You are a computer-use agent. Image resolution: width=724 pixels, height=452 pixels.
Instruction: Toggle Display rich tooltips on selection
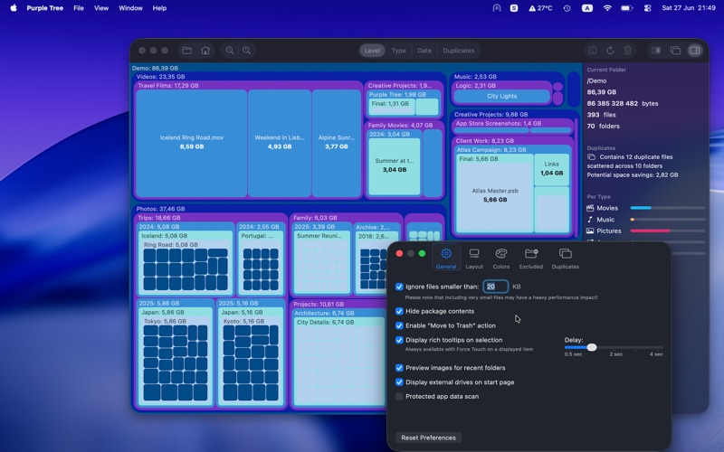click(x=399, y=340)
